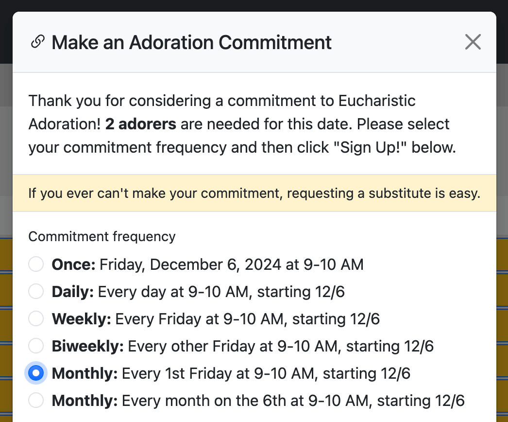Click the "Make an Adoration Commitment" heading
Image resolution: width=508 pixels, height=422 pixels.
pos(191,42)
